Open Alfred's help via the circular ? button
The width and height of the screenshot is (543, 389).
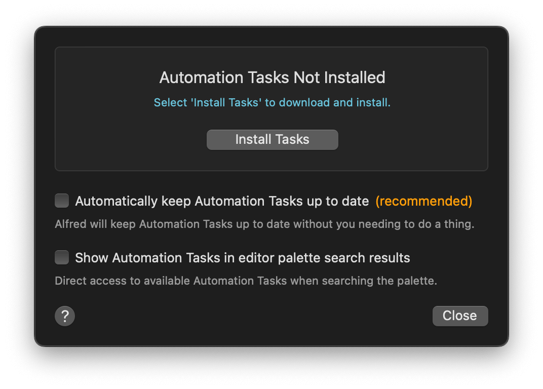64,316
